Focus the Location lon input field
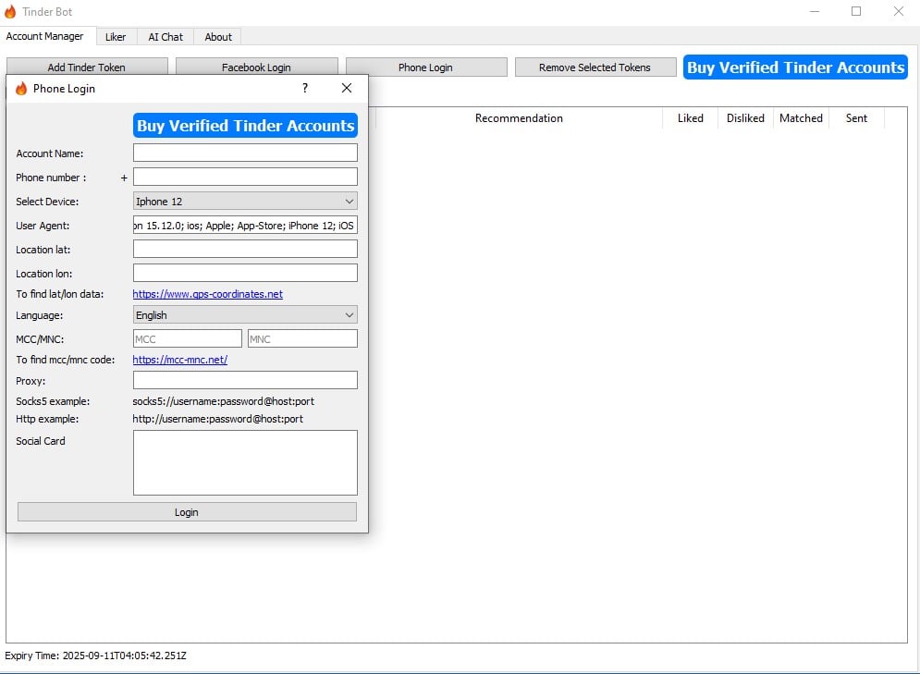Viewport: 920px width, 674px height. pos(245,274)
